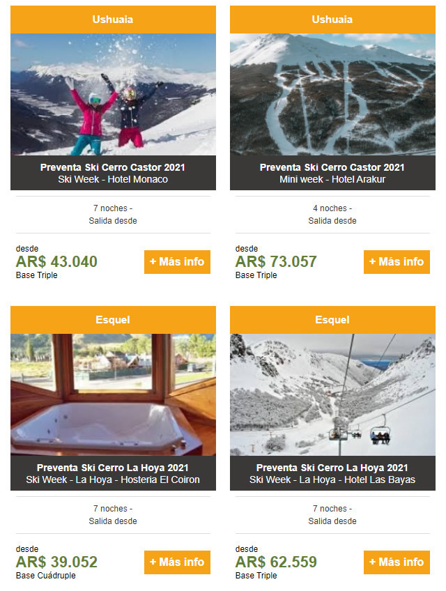Open the snow-throwing skiers photo
The height and width of the screenshot is (591, 446).
[113, 94]
